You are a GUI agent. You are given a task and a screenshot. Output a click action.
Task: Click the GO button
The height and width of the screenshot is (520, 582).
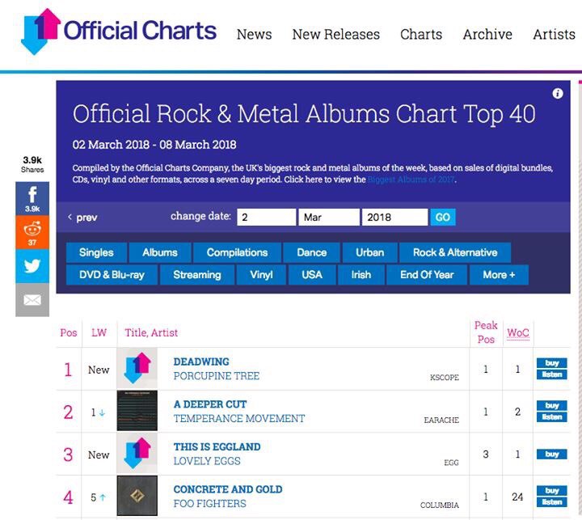click(x=443, y=217)
